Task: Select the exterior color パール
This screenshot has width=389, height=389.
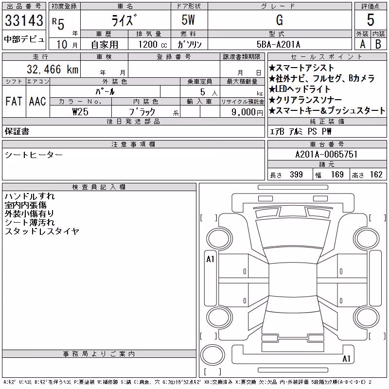Action: [105, 91]
